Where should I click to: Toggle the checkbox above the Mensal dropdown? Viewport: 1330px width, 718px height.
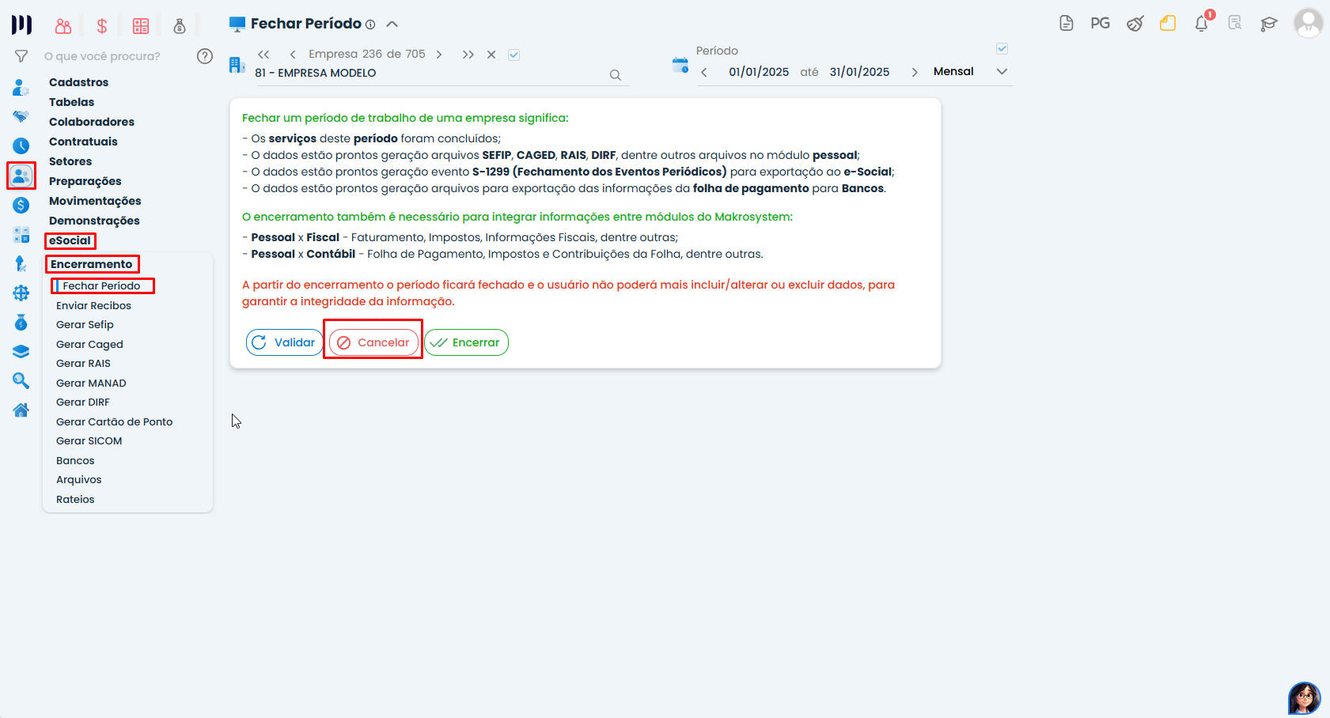pyautogui.click(x=1002, y=49)
